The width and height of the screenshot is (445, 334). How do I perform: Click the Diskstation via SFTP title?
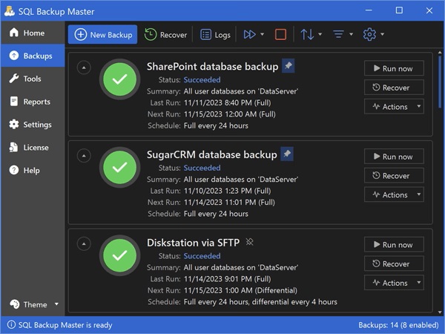click(193, 243)
